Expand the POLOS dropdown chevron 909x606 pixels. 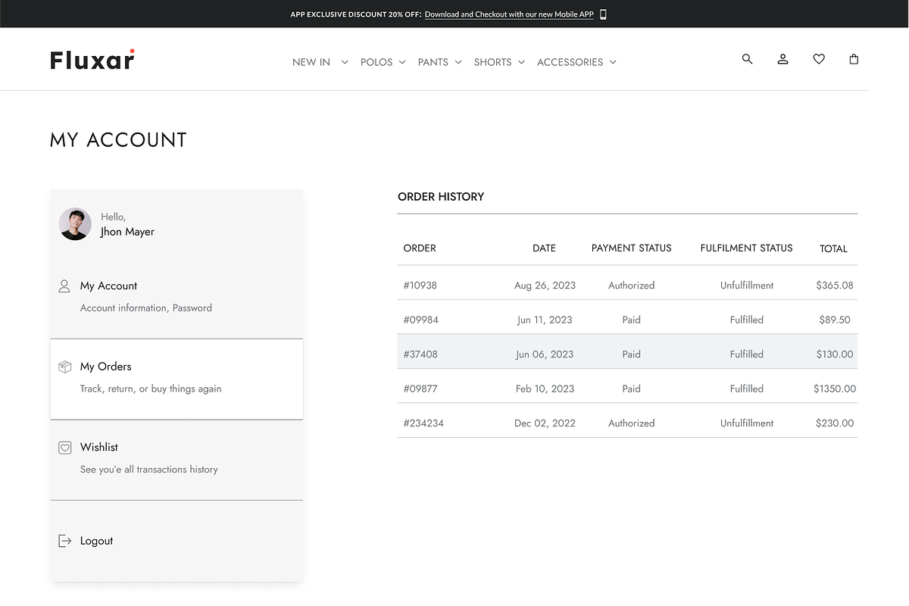pyautogui.click(x=402, y=62)
